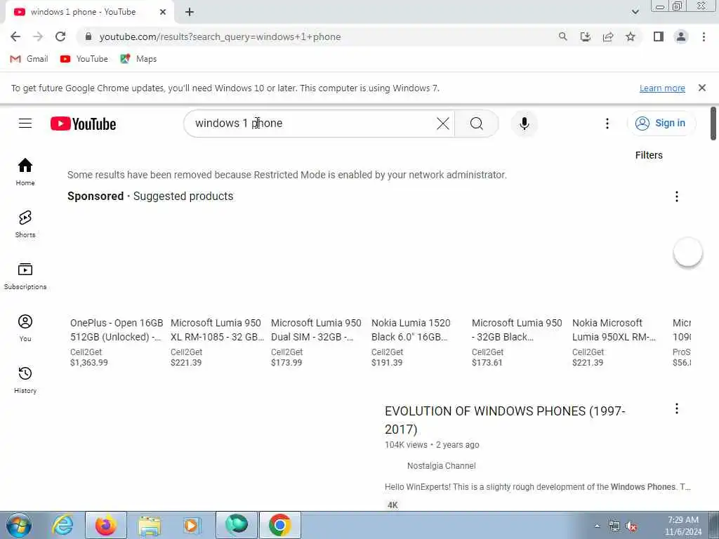Click the install/download icon in address bar

pos(585,36)
